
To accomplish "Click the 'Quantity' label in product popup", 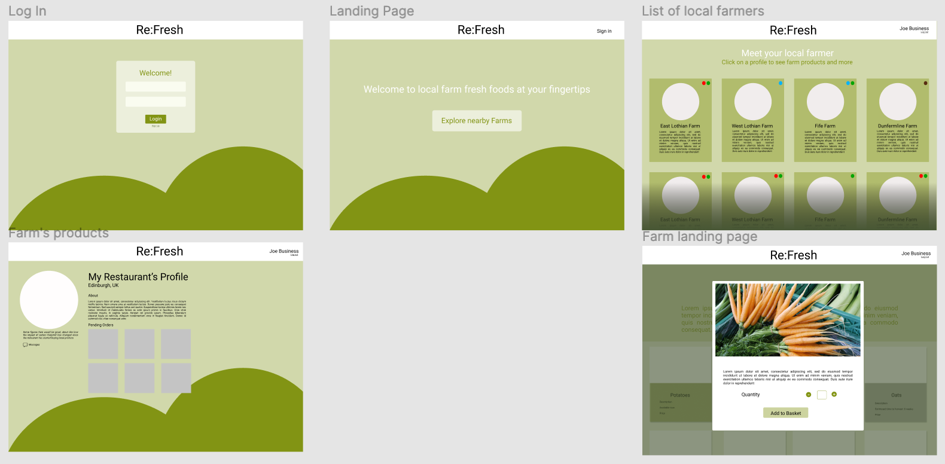I will [751, 395].
